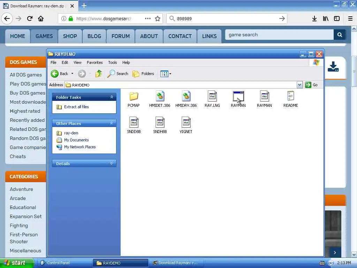Open All DOS games link
The image size is (357, 268).
point(26,75)
